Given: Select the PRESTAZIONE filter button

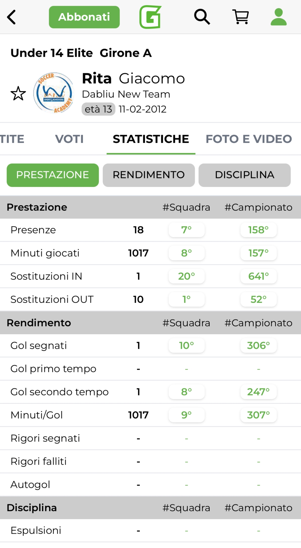Looking at the screenshot, I should point(53,175).
